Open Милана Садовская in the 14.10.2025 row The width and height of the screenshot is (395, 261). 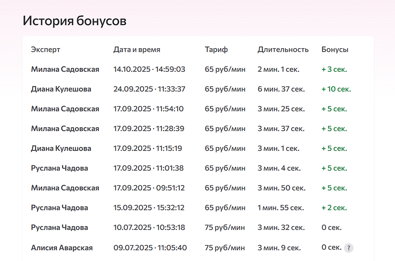(65, 69)
